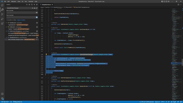Open the Accounts menu icon
183x103 pixels.
(x=2, y=94)
